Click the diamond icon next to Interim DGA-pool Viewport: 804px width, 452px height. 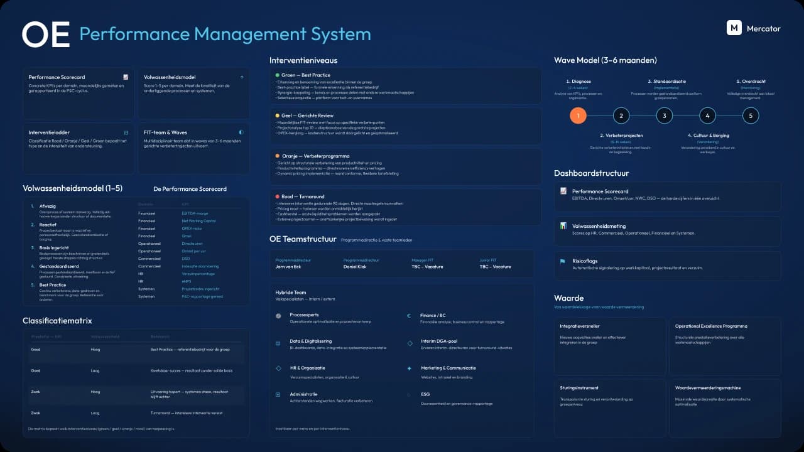410,343
